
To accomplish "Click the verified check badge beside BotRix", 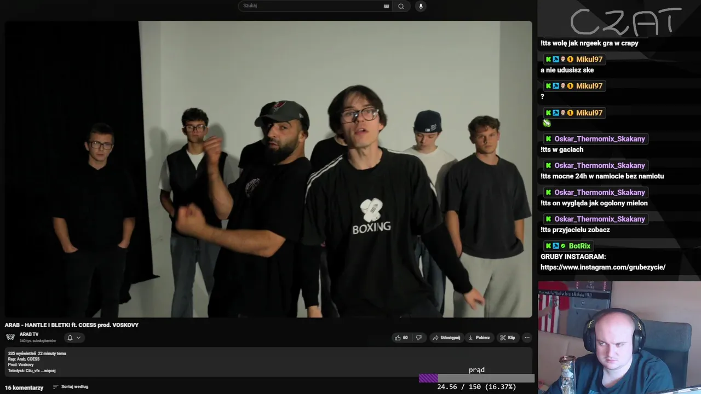I will pyautogui.click(x=563, y=246).
